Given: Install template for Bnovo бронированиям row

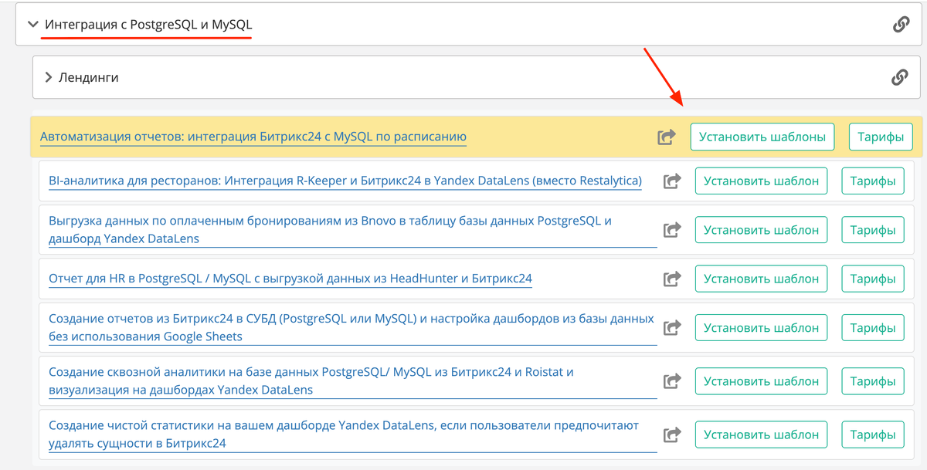Looking at the screenshot, I should 761,230.
